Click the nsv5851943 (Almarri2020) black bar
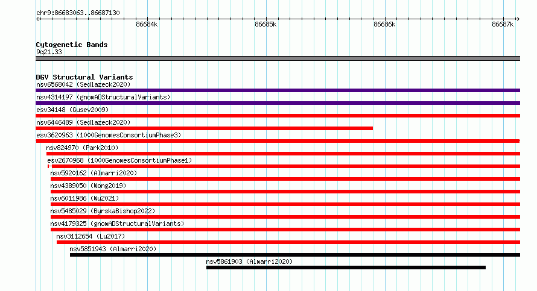537x291 pixels. (295, 255)
